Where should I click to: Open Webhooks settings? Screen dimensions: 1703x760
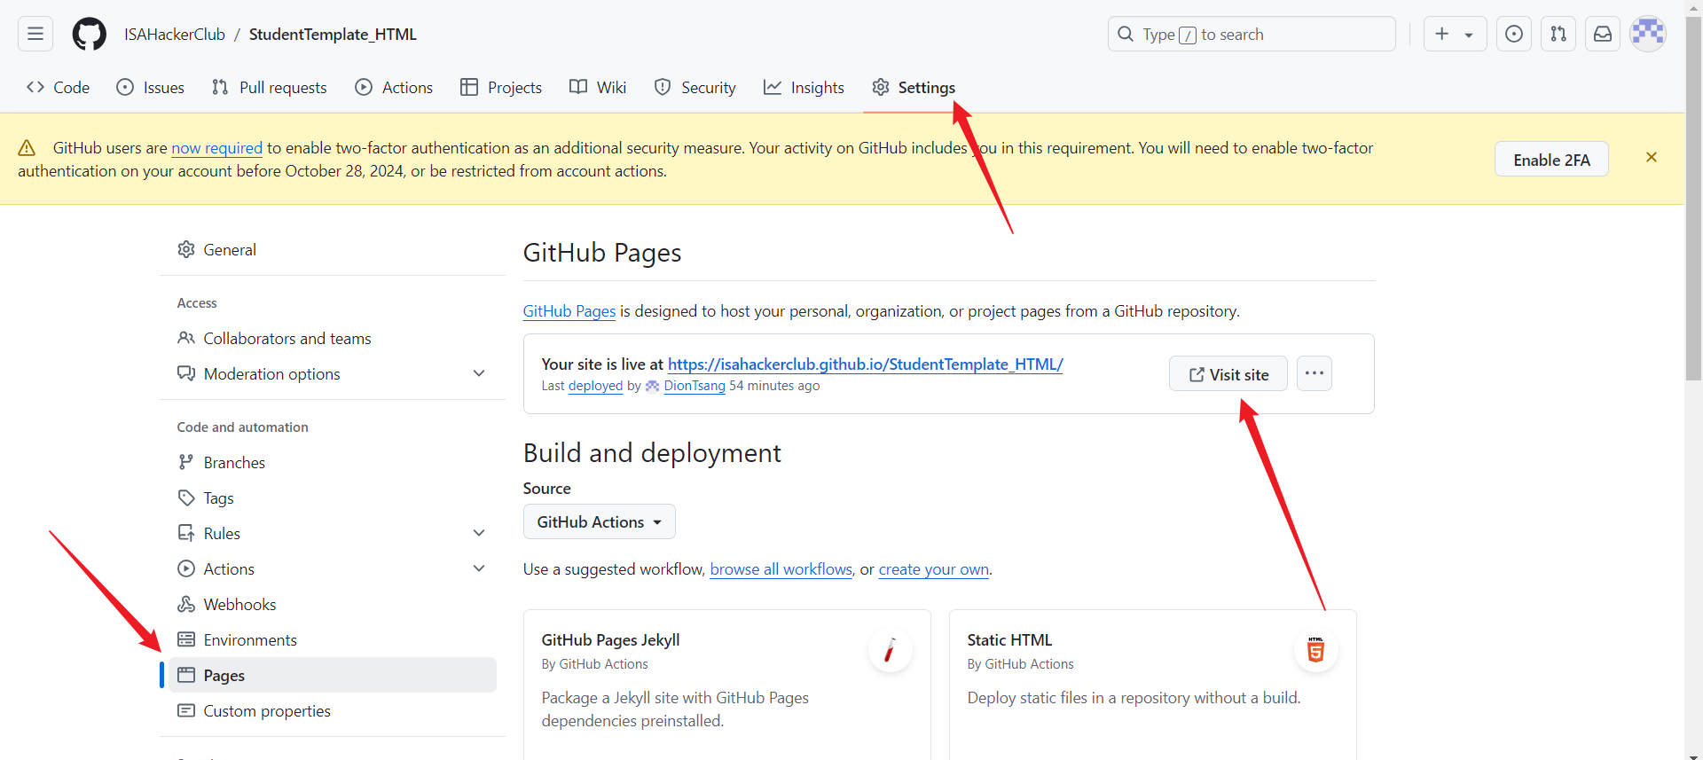[333, 604]
